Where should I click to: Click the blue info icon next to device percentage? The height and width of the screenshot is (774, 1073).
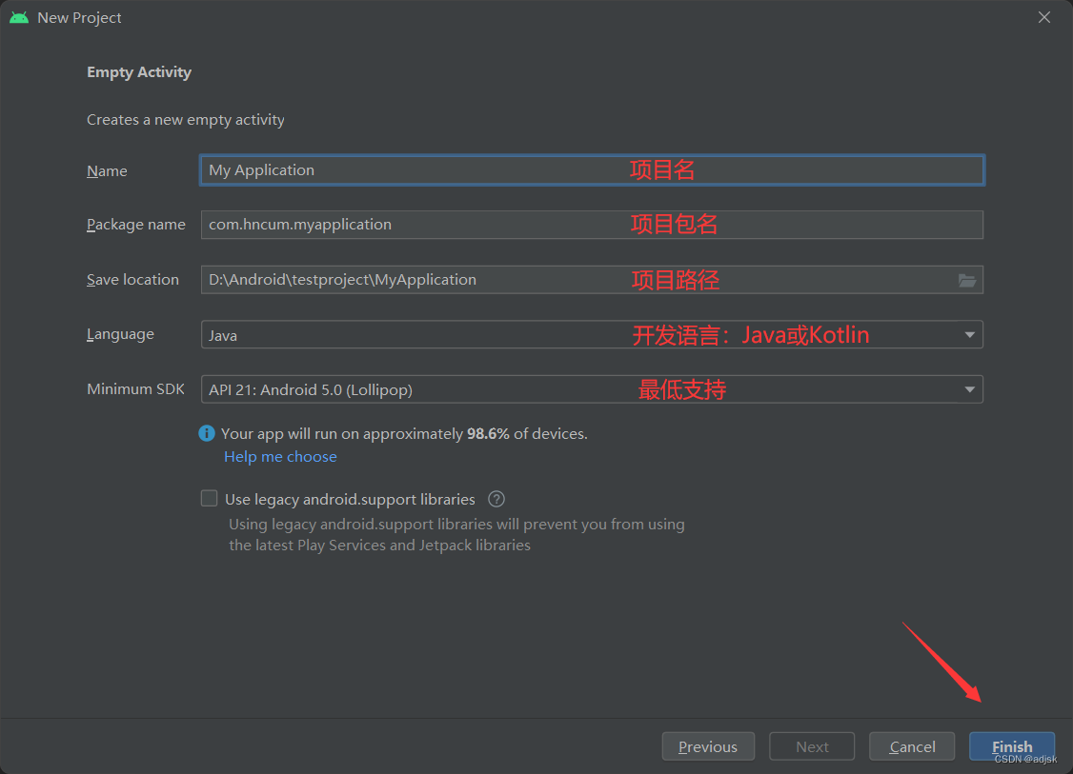click(x=206, y=433)
